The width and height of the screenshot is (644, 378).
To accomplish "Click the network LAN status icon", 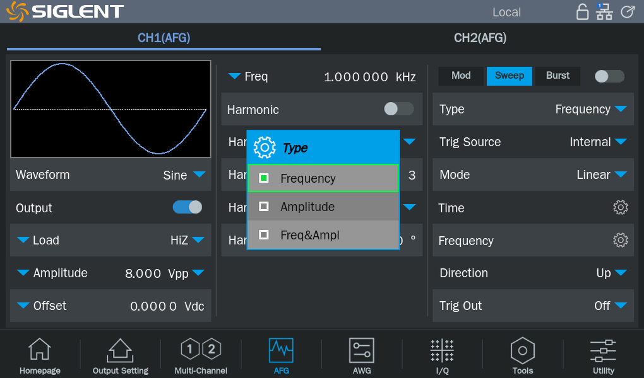I will (604, 11).
